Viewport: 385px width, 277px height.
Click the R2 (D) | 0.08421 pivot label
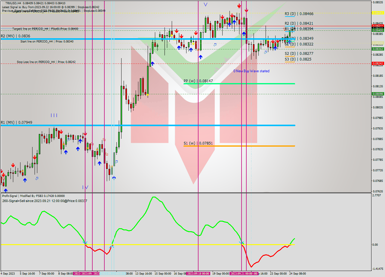coord(299,23)
